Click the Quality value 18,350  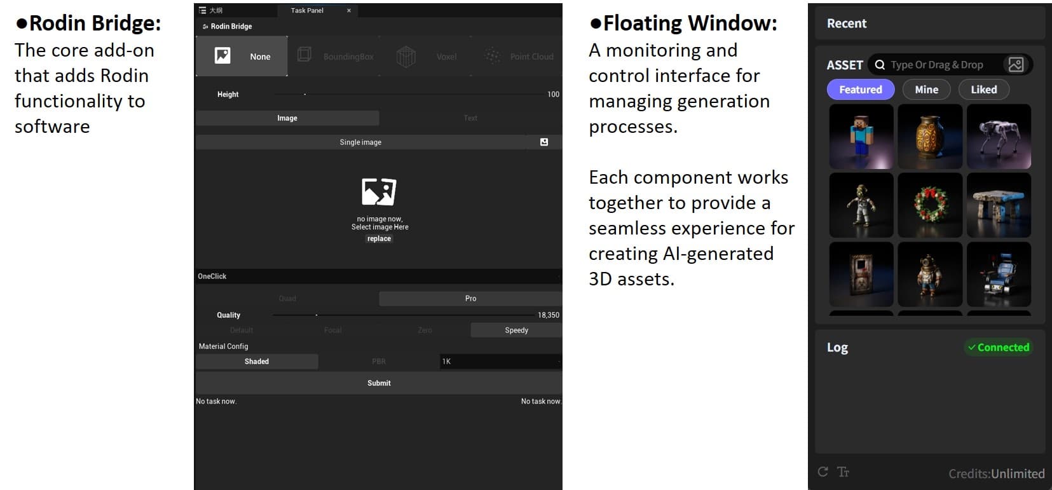tap(549, 315)
